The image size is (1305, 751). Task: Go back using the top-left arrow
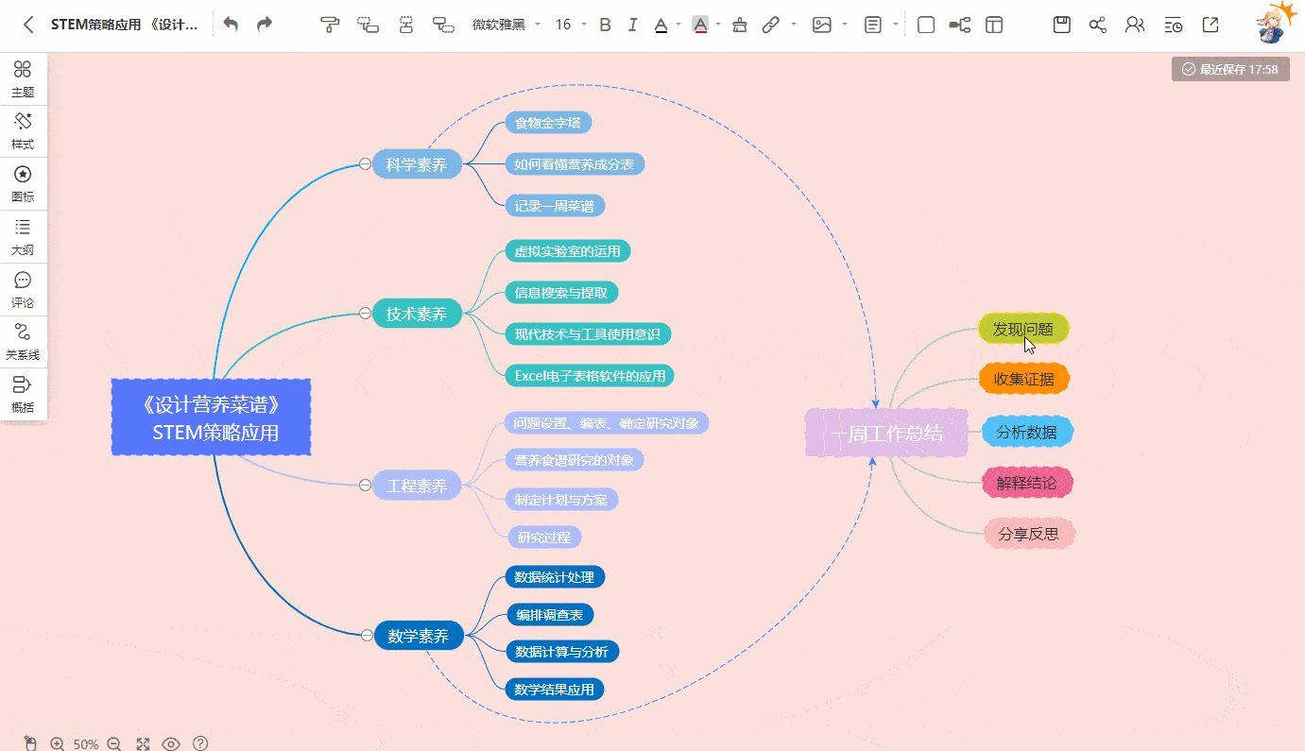tap(28, 25)
